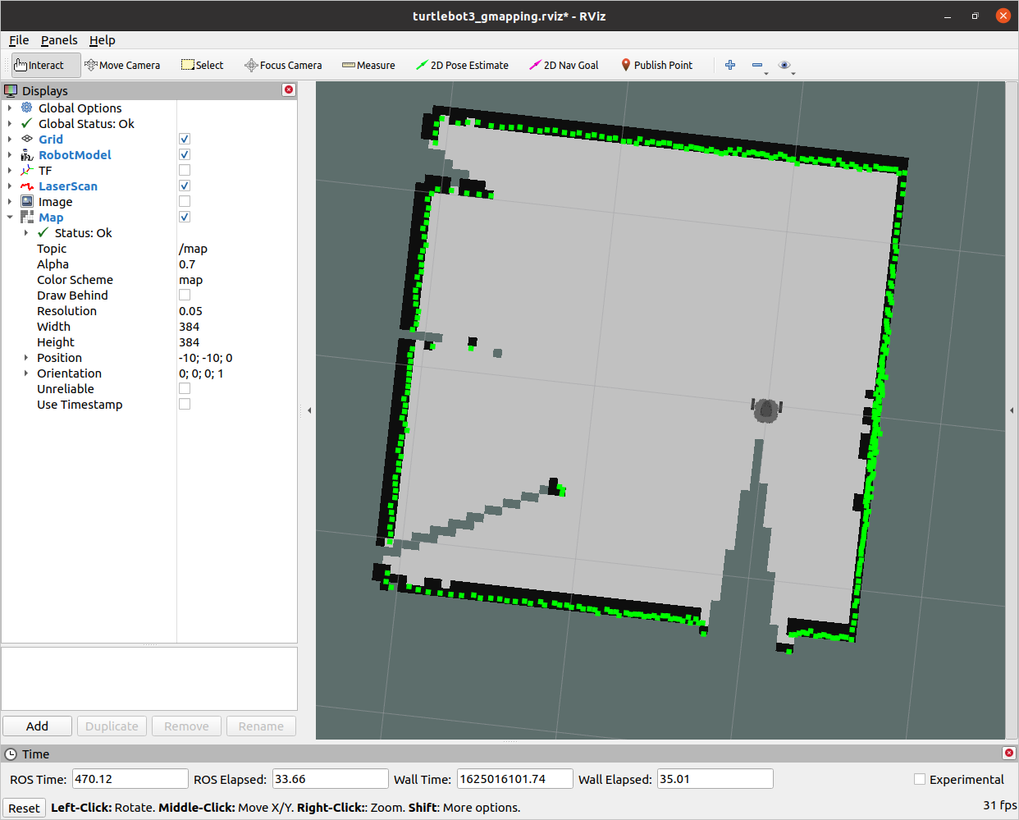Select the Move Camera tool
The height and width of the screenshot is (820, 1019).
(122, 66)
